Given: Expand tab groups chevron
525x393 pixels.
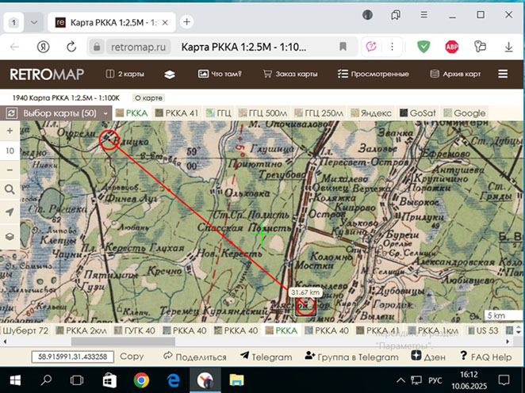Looking at the screenshot, I should [34, 22].
